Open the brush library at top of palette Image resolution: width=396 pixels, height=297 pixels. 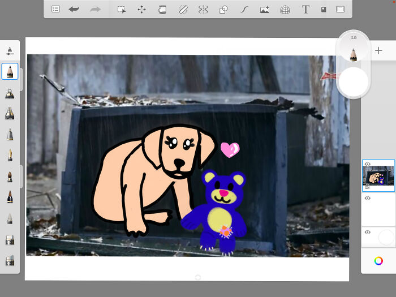point(10,51)
